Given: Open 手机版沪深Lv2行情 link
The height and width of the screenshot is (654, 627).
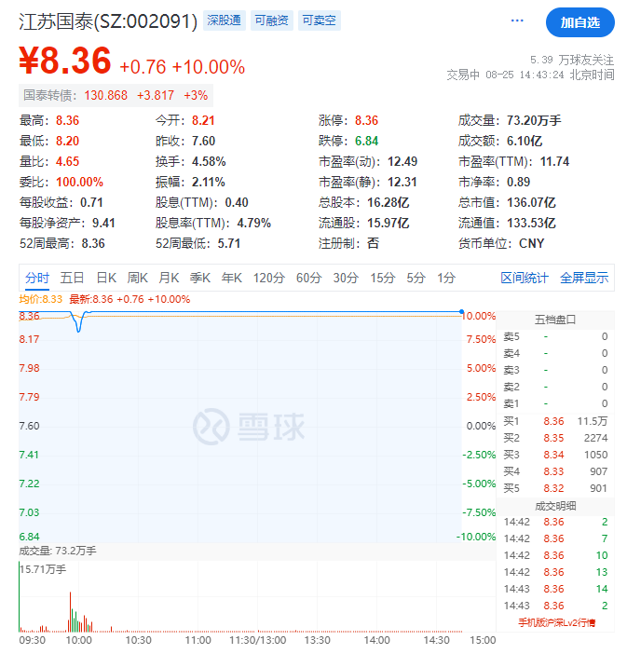Looking at the screenshot, I should (556, 622).
